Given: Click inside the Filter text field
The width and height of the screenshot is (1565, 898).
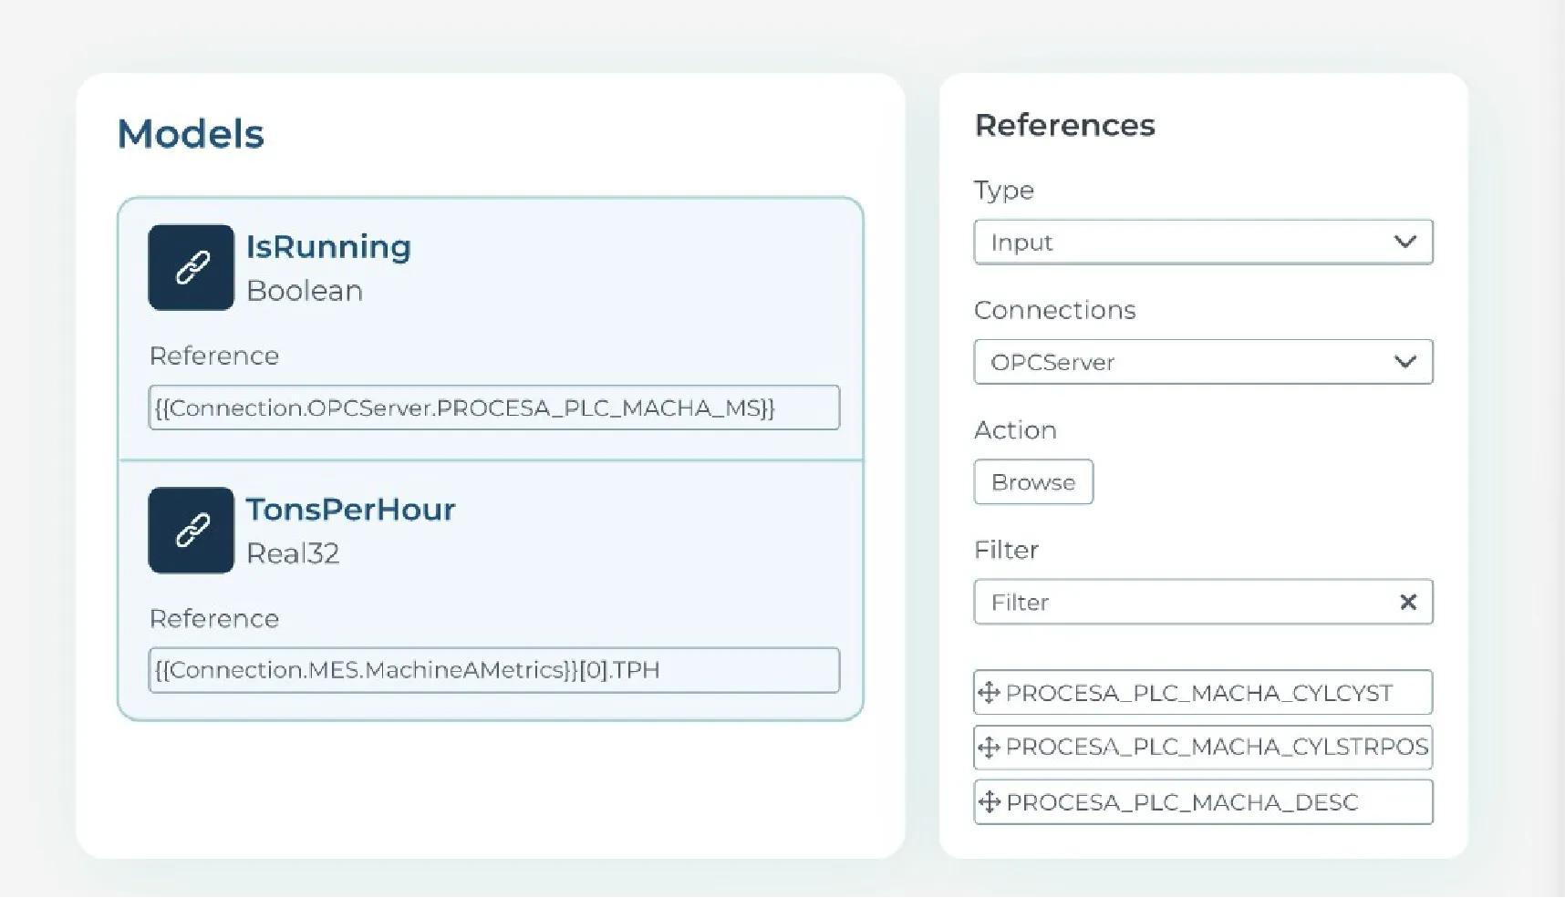Looking at the screenshot, I should tap(1167, 602).
